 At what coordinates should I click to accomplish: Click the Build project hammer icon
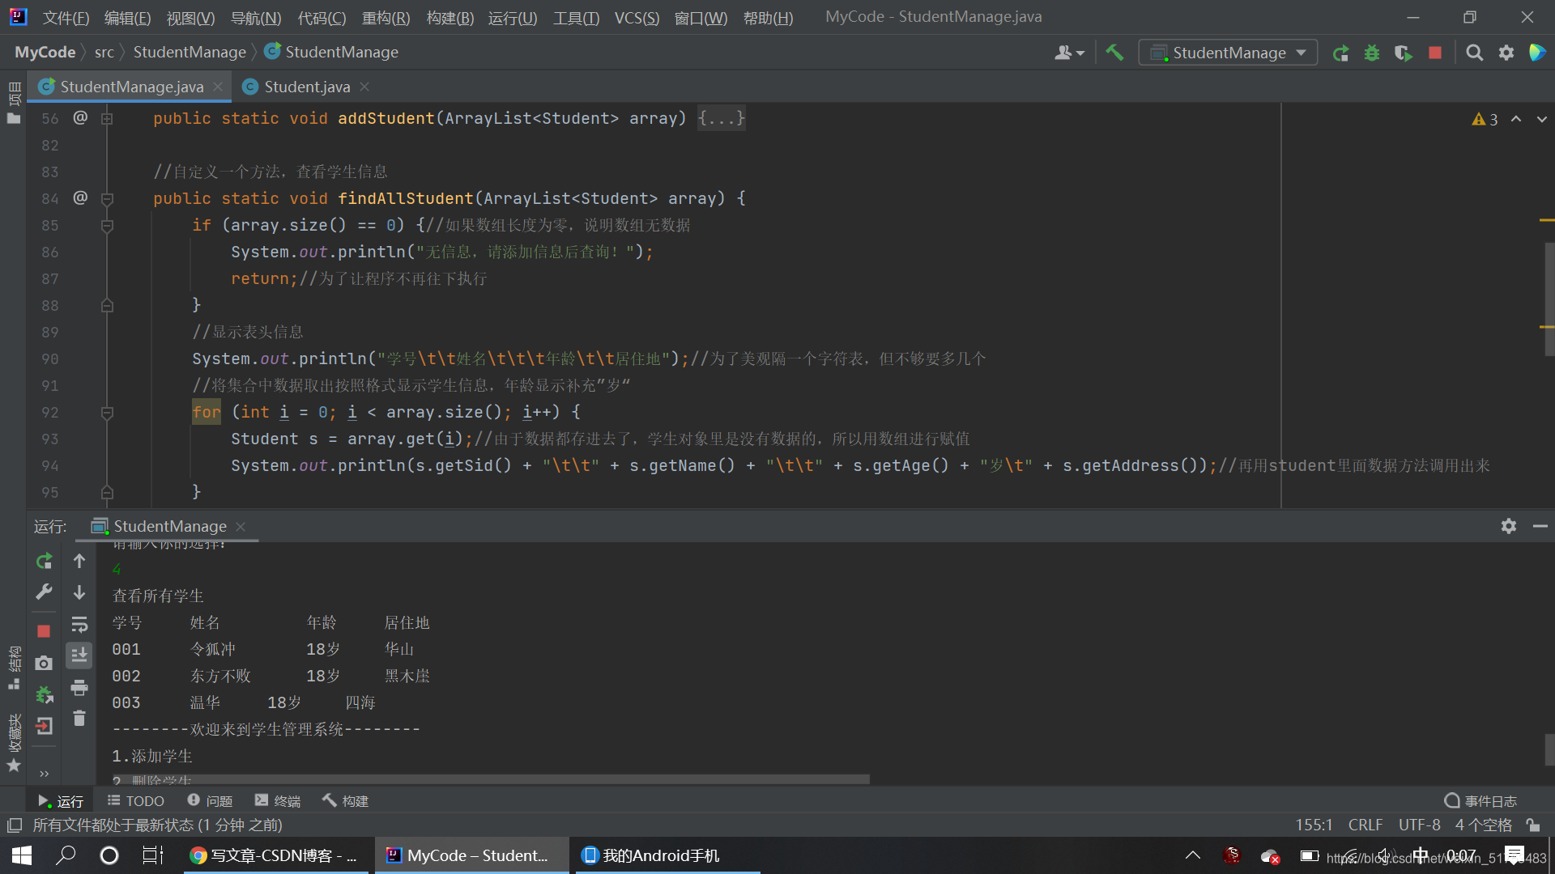click(x=1114, y=53)
